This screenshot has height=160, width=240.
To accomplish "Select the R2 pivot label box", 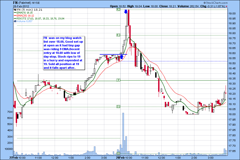I will [118, 10].
